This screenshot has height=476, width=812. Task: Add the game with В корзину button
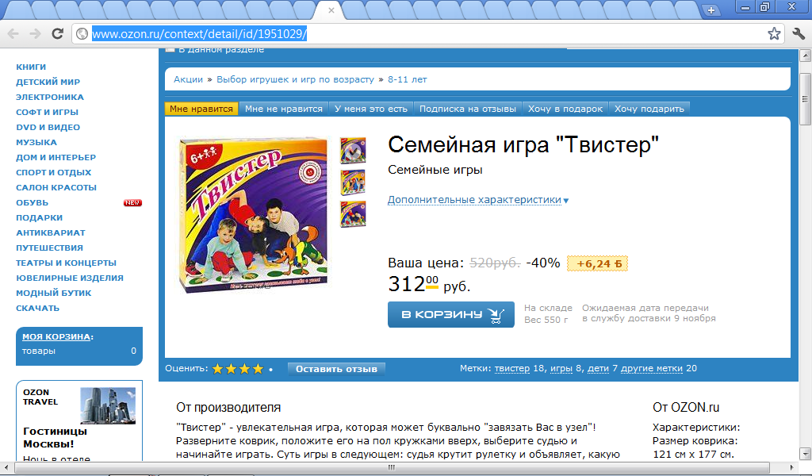pyautogui.click(x=451, y=314)
